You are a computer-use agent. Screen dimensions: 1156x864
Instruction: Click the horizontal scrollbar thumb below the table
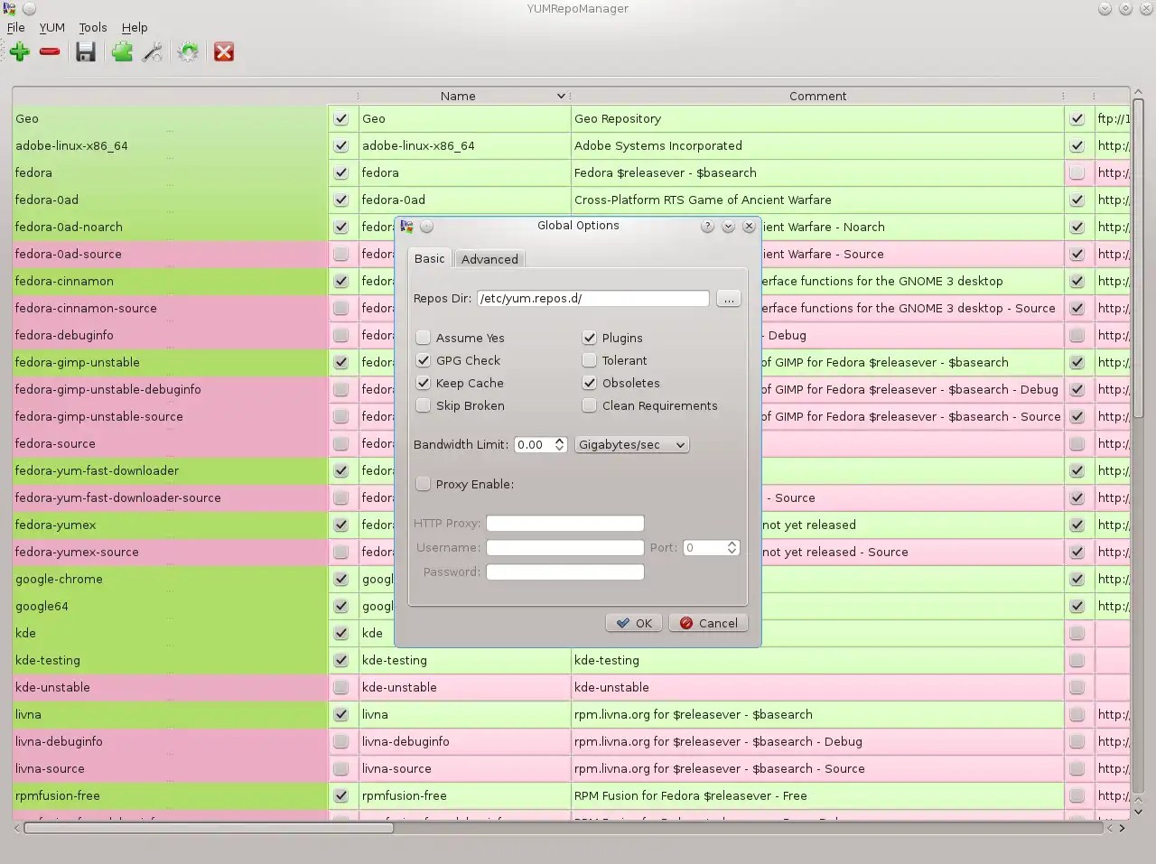coord(209,828)
